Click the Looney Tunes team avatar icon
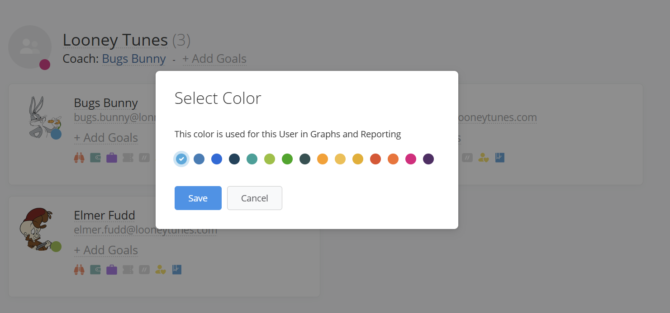 coord(30,47)
